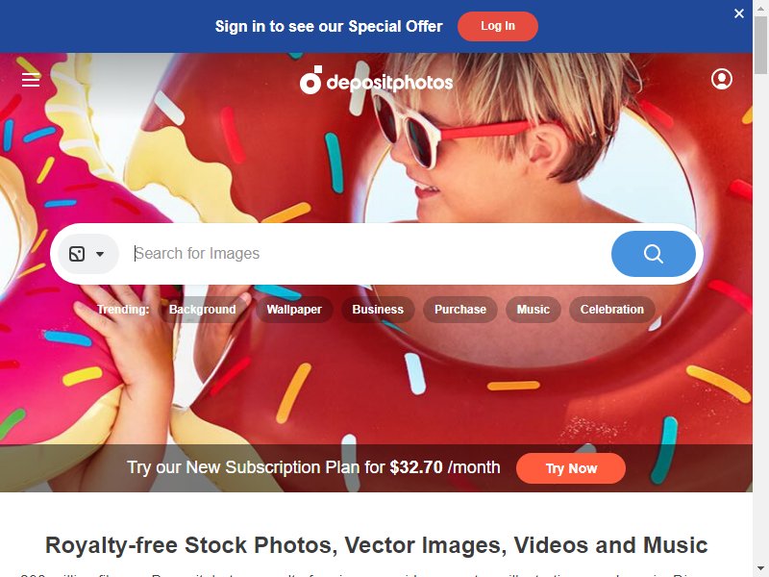
Task: Select the Background trending tag
Action: point(203,310)
